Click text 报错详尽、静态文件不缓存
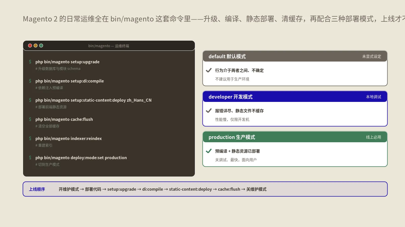Viewport: 405px width, 227px height. pyautogui.click(x=239, y=111)
